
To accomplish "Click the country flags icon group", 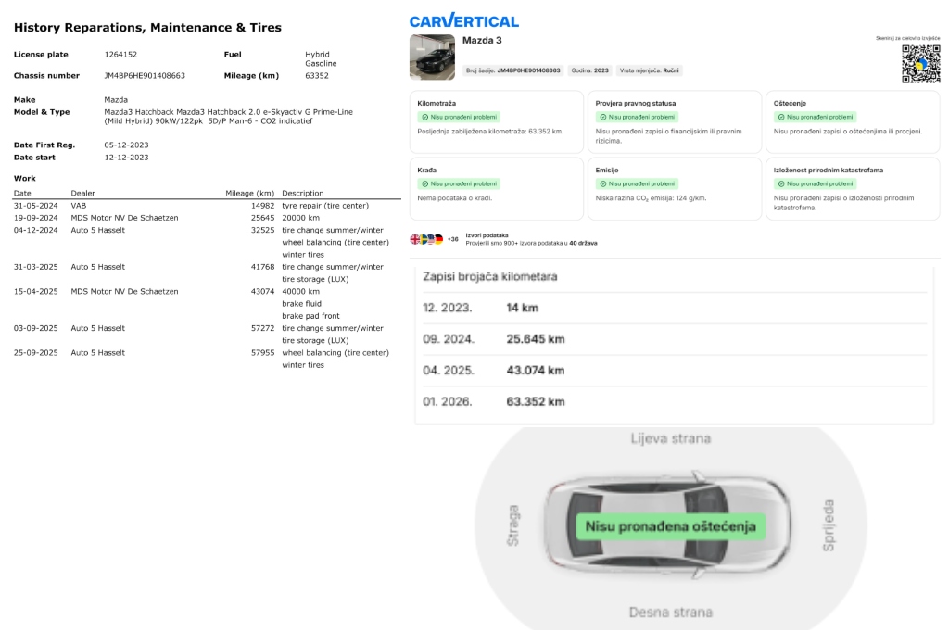I will (427, 239).
